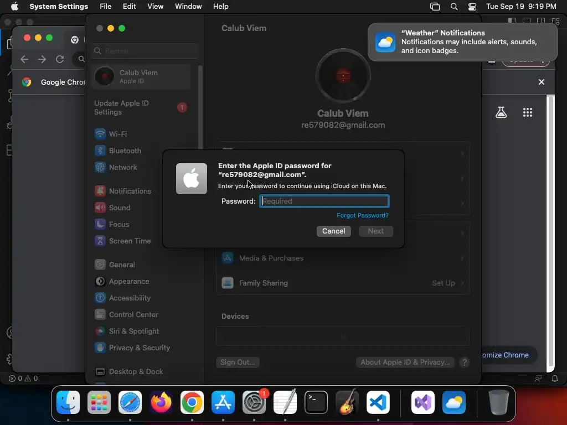This screenshot has width=567, height=425.
Task: Click the Cancel button in password dialog
Action: pyautogui.click(x=333, y=231)
